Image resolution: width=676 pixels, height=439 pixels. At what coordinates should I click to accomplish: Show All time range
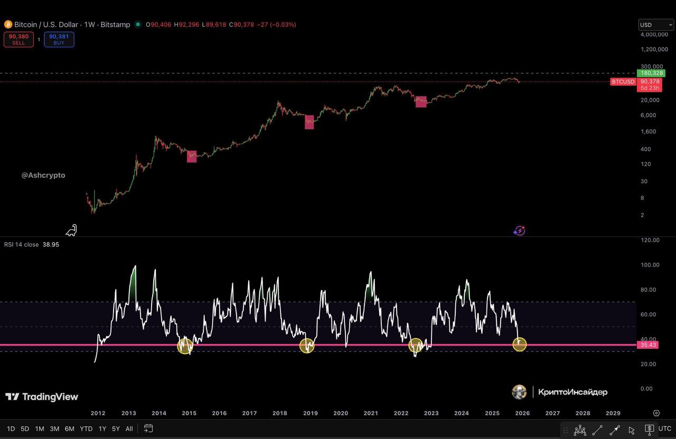tap(129, 428)
